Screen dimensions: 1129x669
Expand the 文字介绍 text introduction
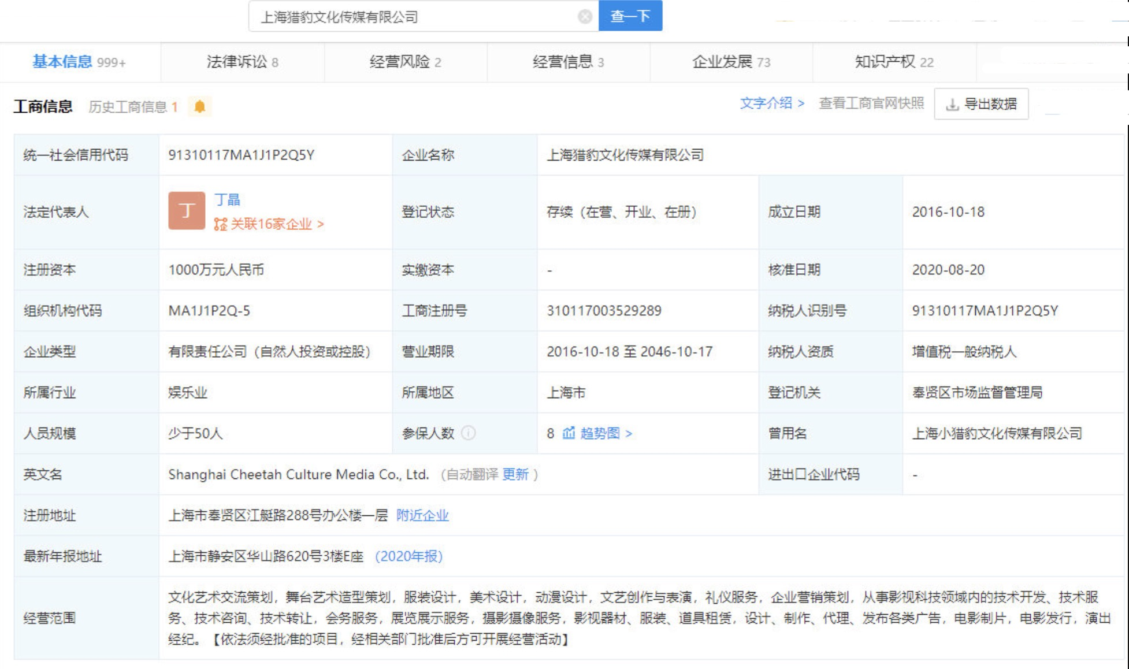click(x=767, y=103)
